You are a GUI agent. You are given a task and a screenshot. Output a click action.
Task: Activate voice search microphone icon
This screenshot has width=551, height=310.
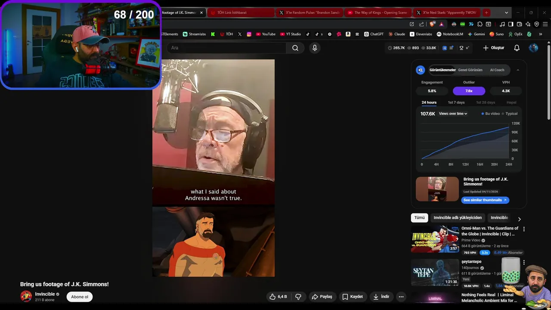point(315,48)
